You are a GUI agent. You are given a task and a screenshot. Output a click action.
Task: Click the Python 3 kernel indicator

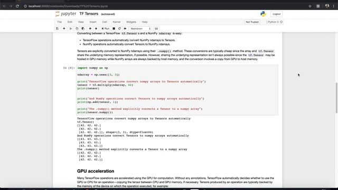275,22
